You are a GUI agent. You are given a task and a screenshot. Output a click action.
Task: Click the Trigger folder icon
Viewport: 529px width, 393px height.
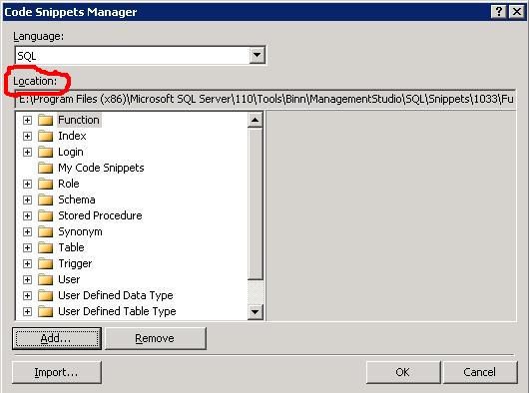tap(45, 263)
